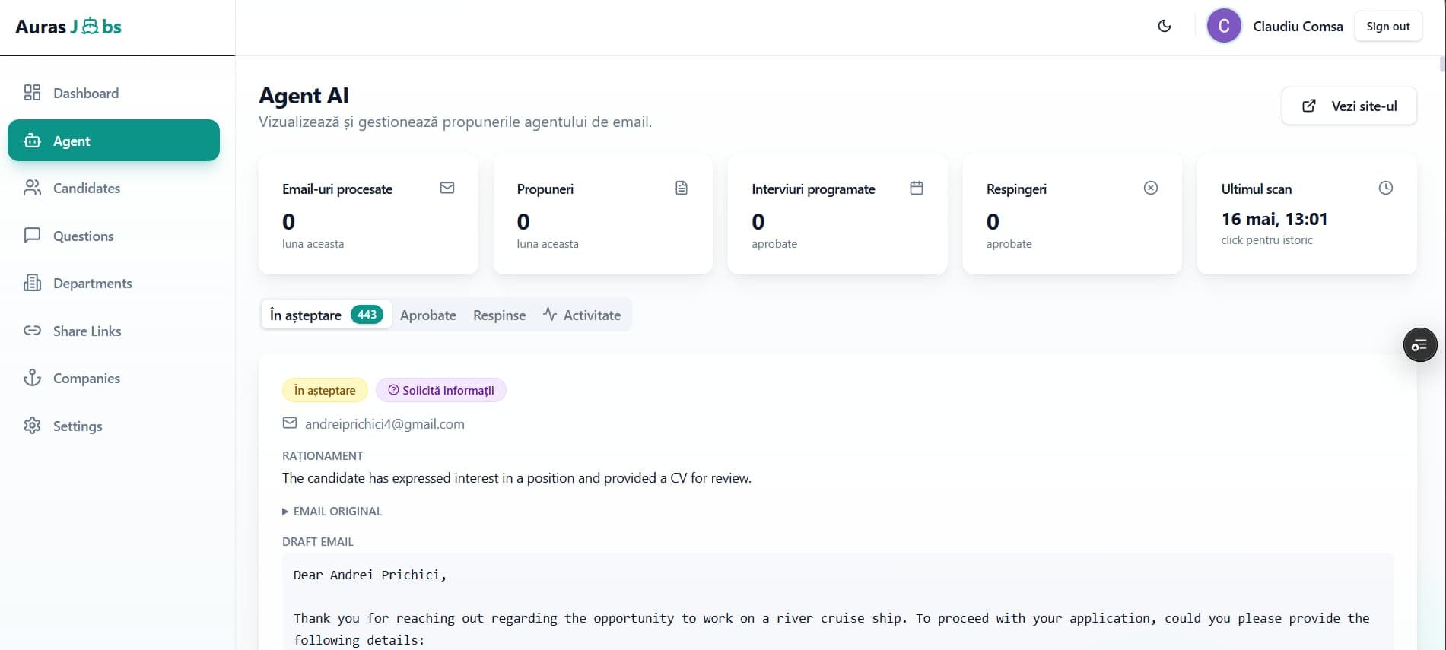Open Vezi site-ul external link button
The width and height of the screenshot is (1446, 650).
click(1349, 106)
